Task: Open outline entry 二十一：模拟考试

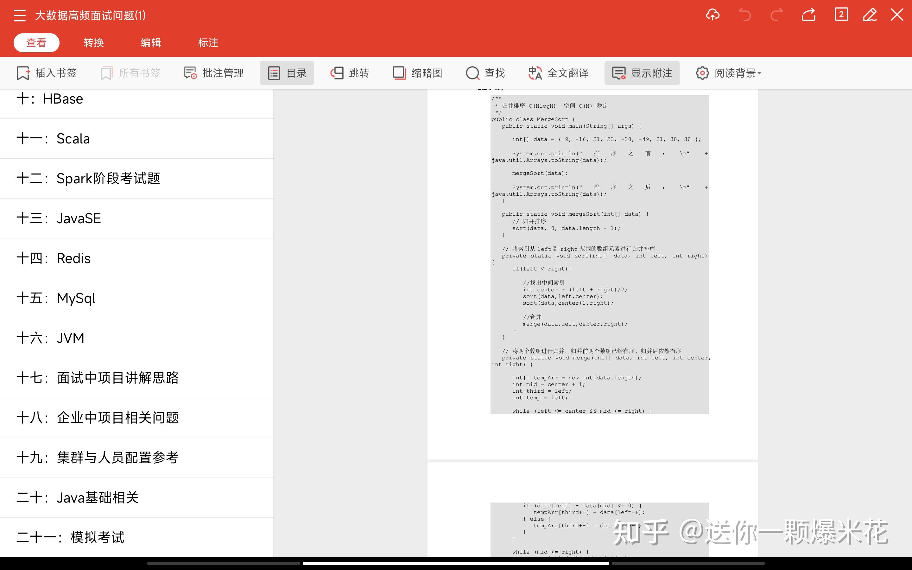Action: (136, 538)
